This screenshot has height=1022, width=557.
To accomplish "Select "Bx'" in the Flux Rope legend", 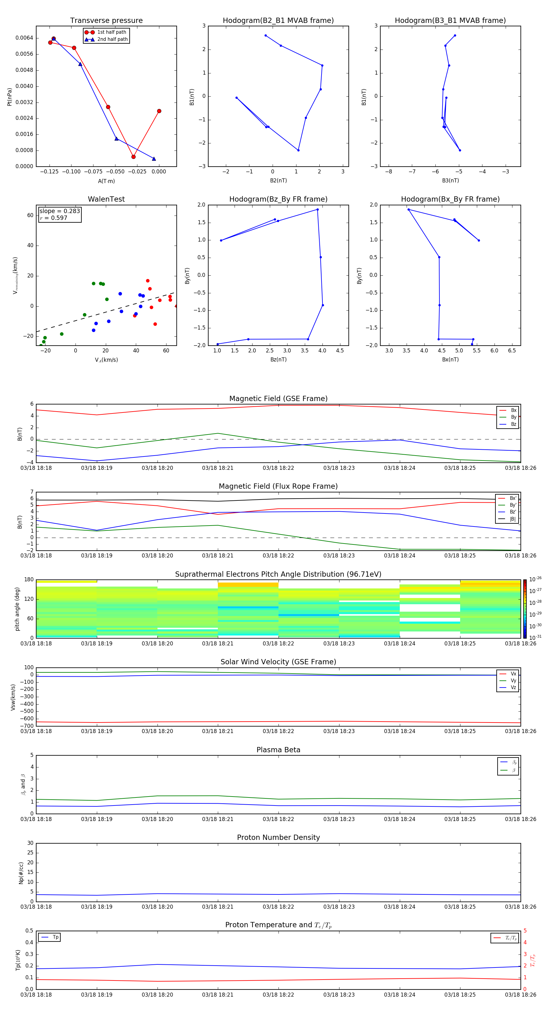I will click(x=507, y=498).
